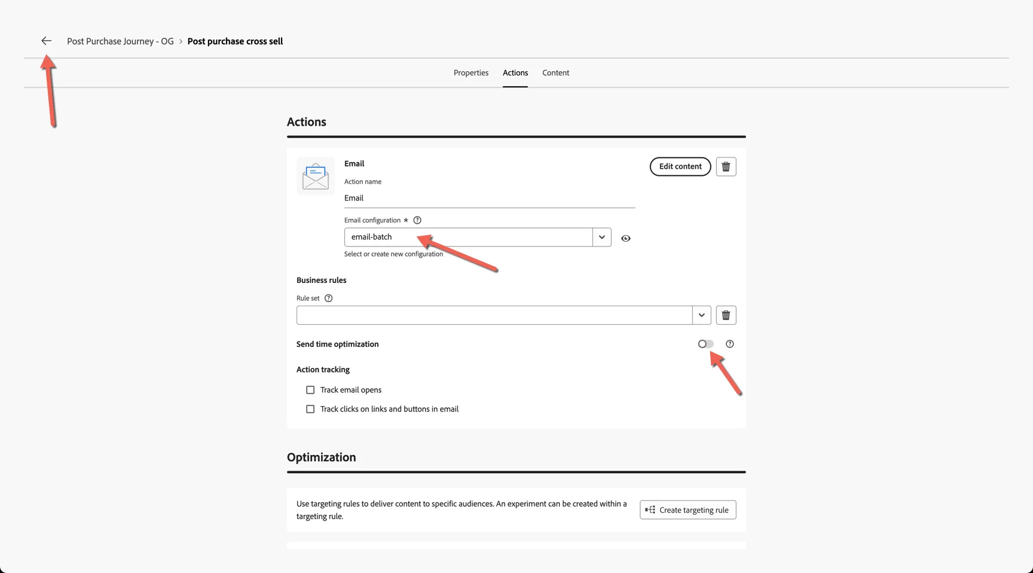Check Track clicks on links and buttons

[x=310, y=409]
